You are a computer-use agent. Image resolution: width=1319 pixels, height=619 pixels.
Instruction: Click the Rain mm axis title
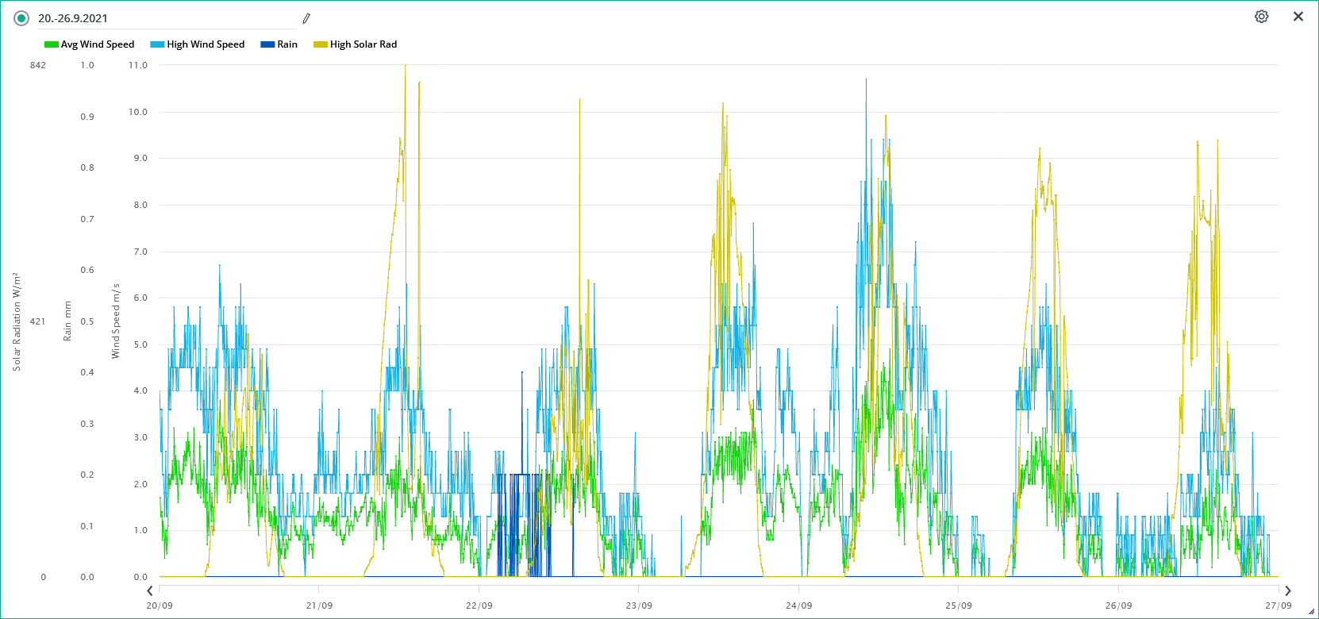[67, 321]
